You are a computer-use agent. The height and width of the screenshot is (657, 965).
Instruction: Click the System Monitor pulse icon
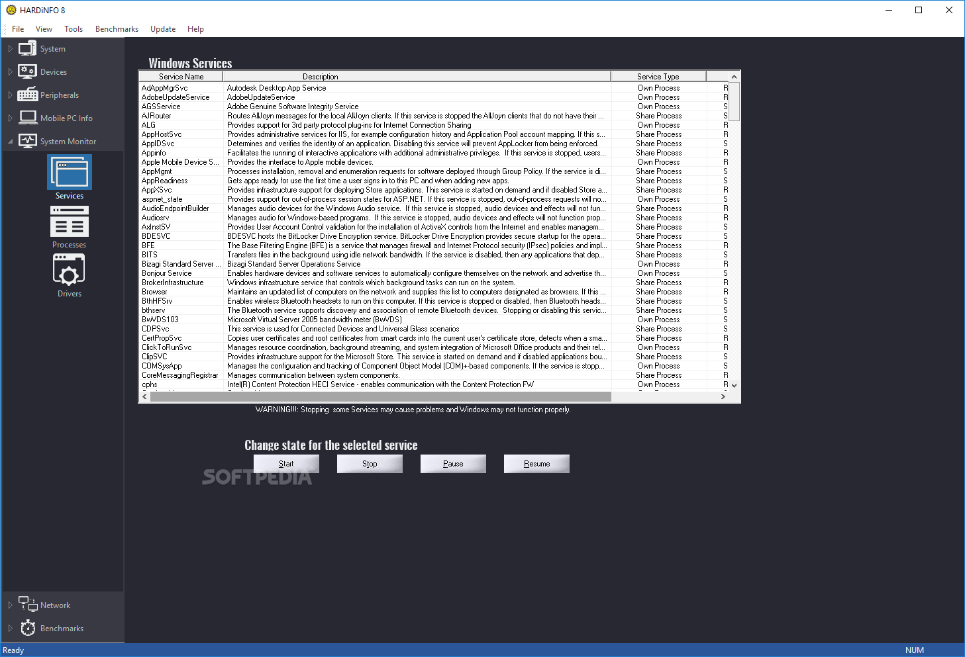point(28,141)
